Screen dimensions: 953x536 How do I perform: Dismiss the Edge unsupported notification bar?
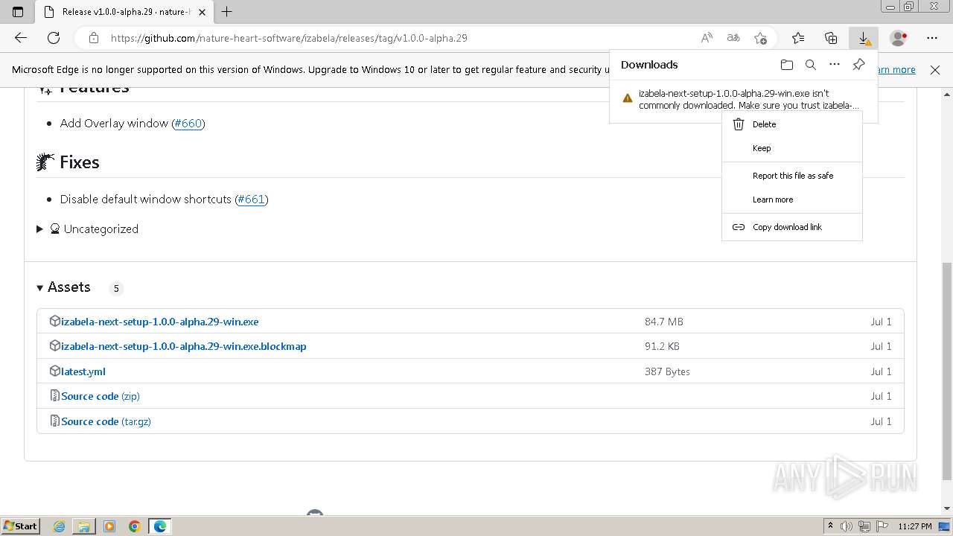click(x=935, y=69)
